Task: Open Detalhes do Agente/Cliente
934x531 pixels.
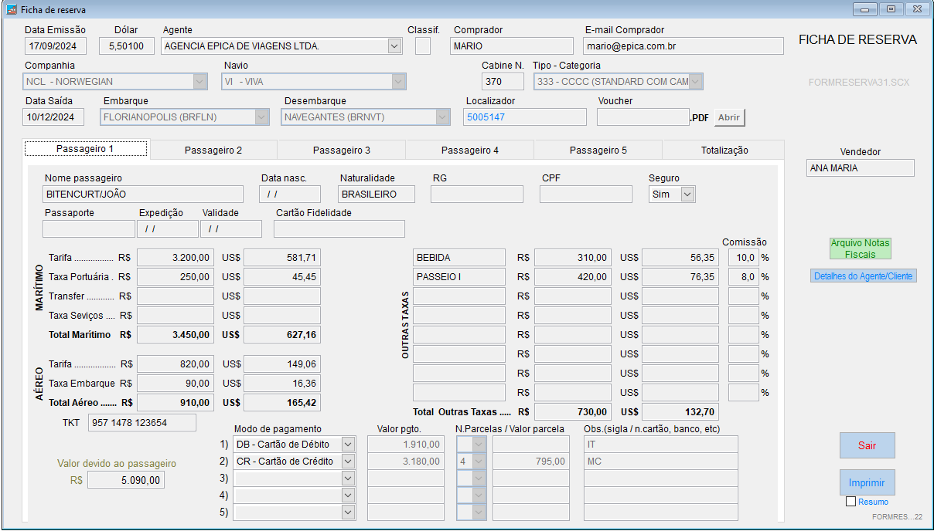Action: (864, 276)
